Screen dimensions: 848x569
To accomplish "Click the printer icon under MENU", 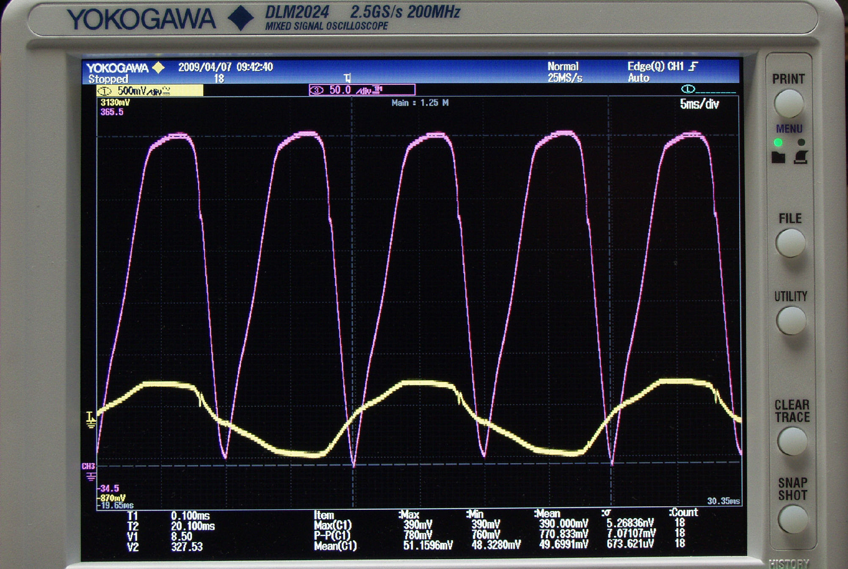I will pyautogui.click(x=800, y=157).
